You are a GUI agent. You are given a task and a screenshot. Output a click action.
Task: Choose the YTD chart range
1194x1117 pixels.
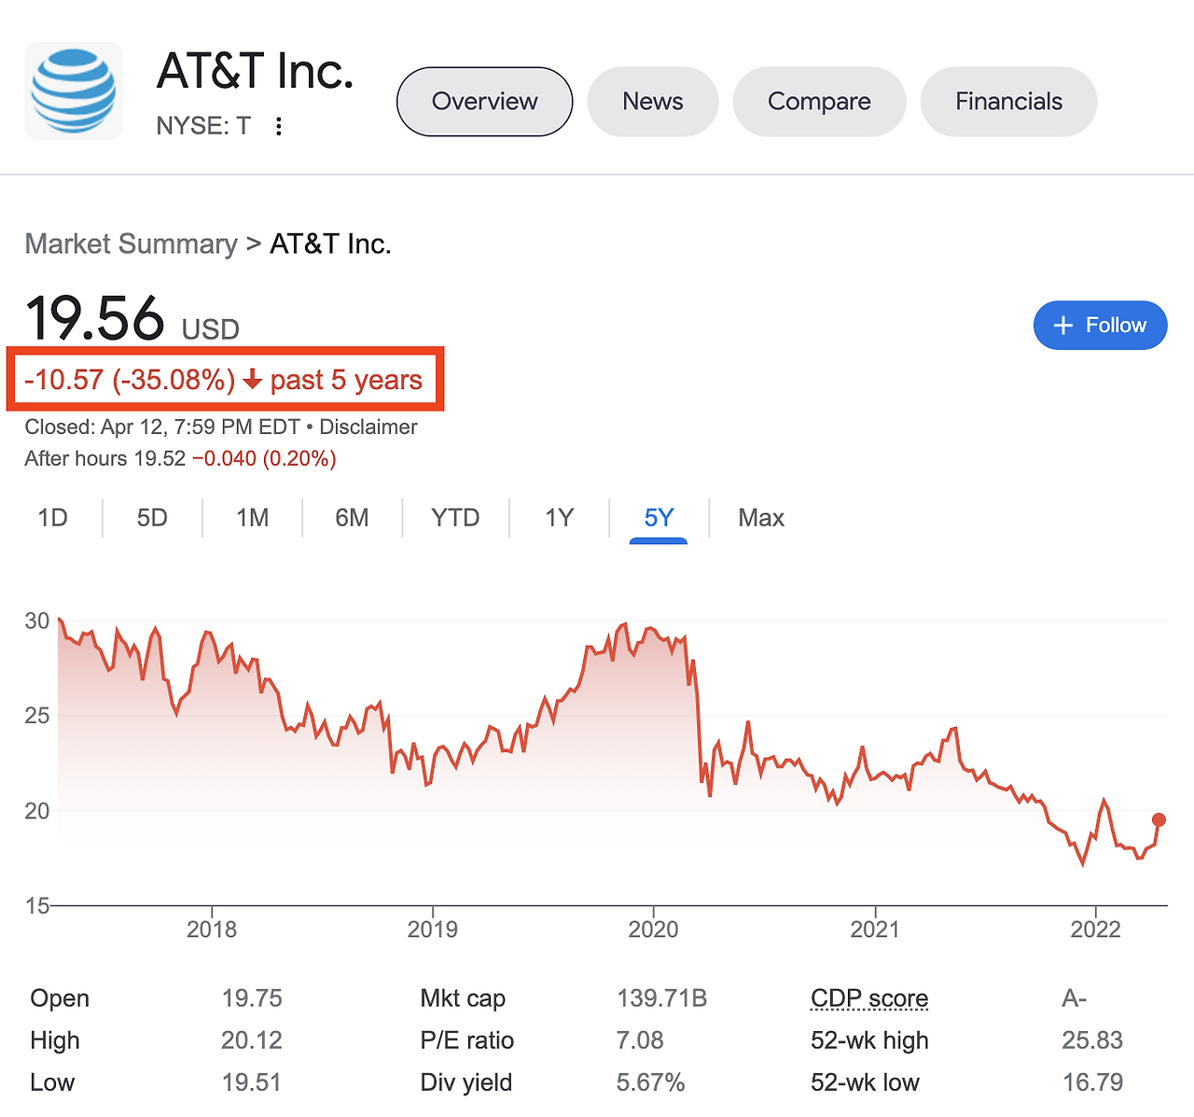(x=455, y=518)
